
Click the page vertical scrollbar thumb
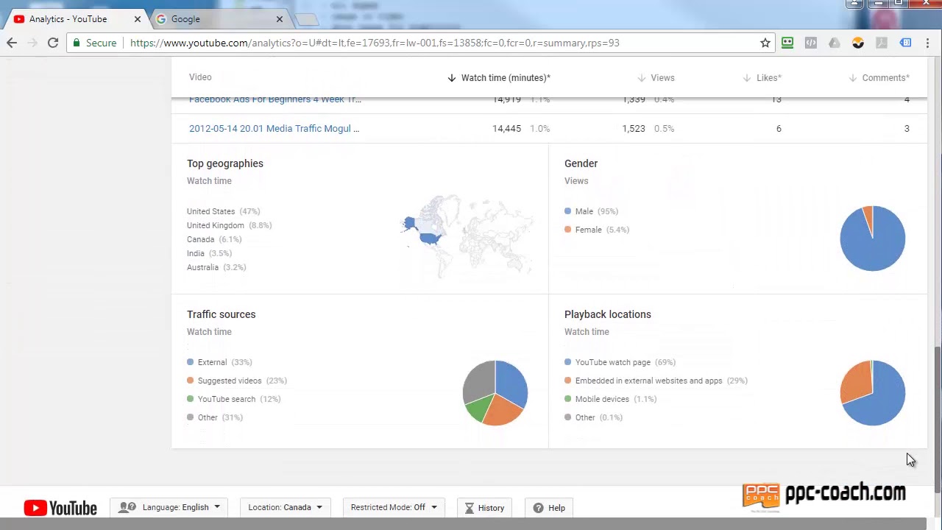point(937,420)
